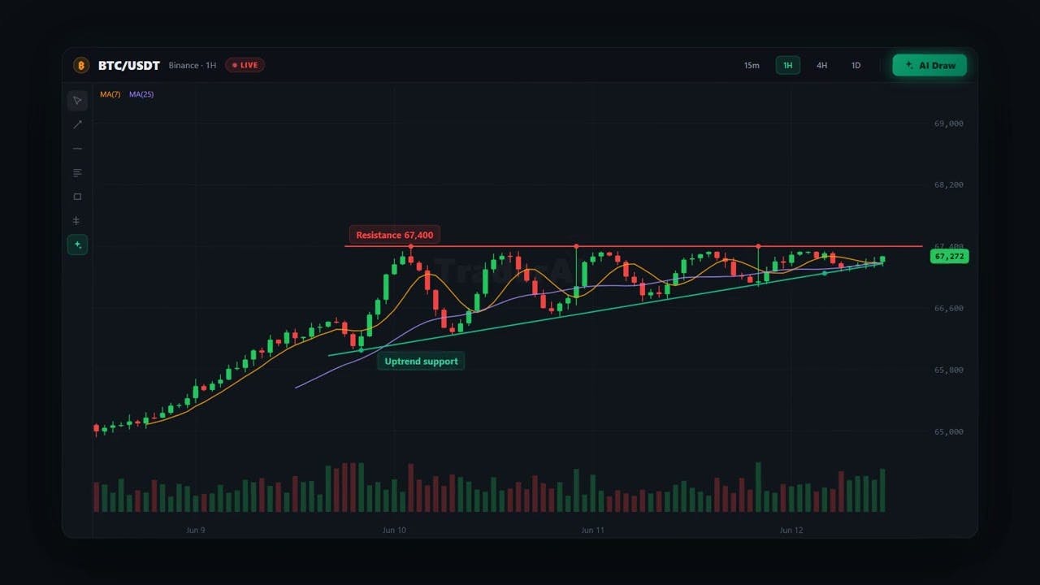
Task: Switch to the 1D timeframe
Action: (x=856, y=65)
